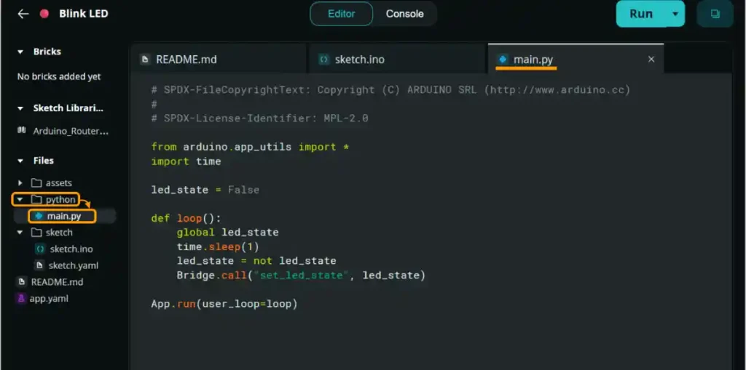This screenshot has width=746, height=370.
Task: Click the Arduino_Router library book icon
Action: (21, 131)
